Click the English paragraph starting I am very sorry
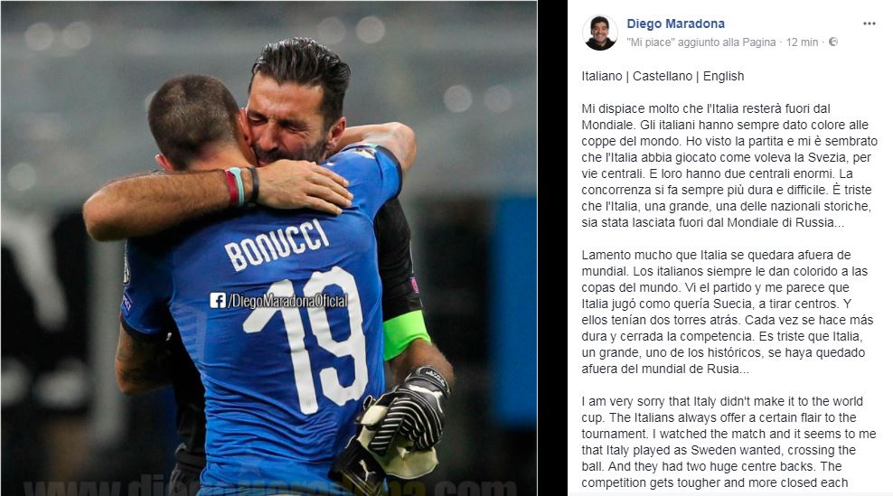 point(728,442)
